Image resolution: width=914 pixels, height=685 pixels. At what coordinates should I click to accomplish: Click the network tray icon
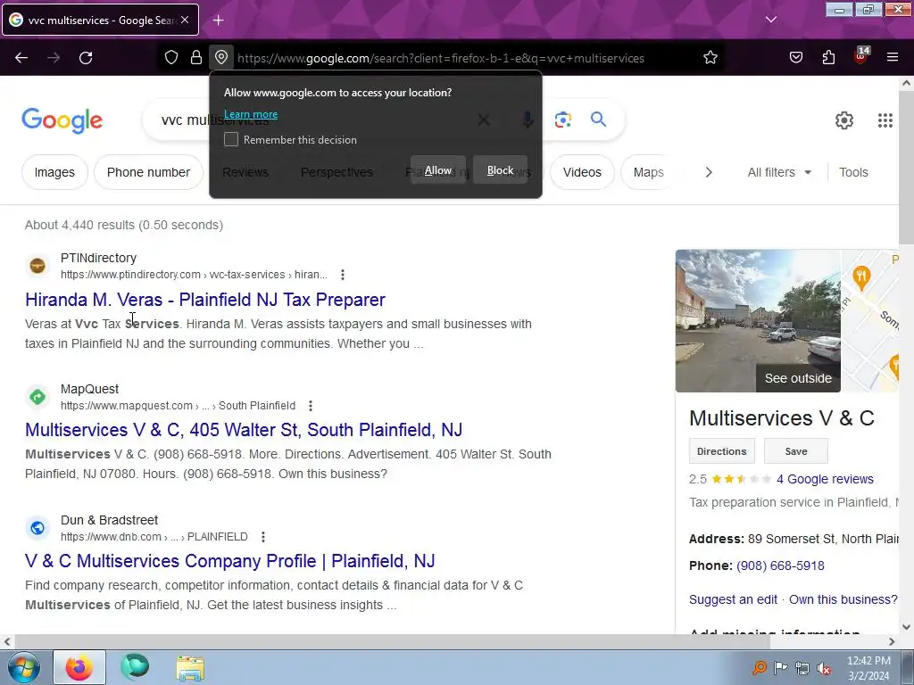tap(802, 668)
